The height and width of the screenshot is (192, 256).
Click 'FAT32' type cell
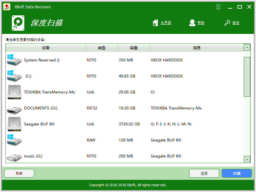pos(92,108)
